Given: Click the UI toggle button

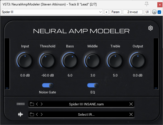Looking at the screenshot, I should (147, 12).
